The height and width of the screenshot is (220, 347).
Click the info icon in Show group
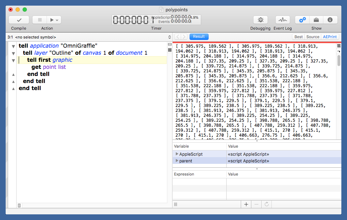click(330, 20)
